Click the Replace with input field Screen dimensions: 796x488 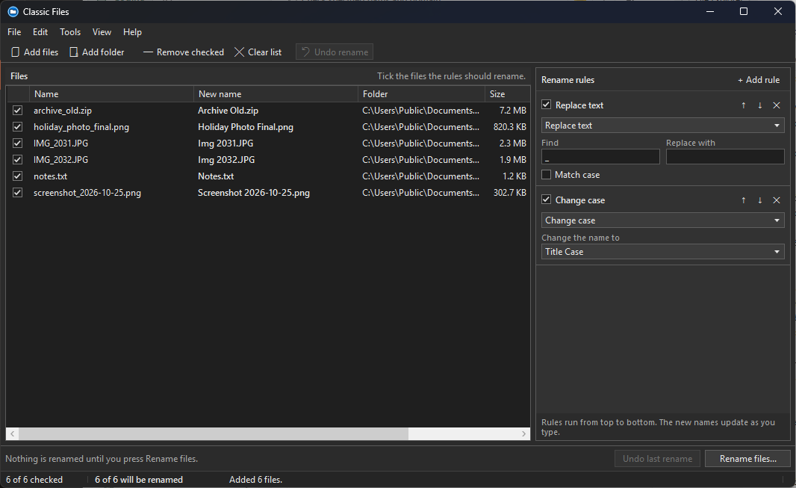click(x=725, y=157)
